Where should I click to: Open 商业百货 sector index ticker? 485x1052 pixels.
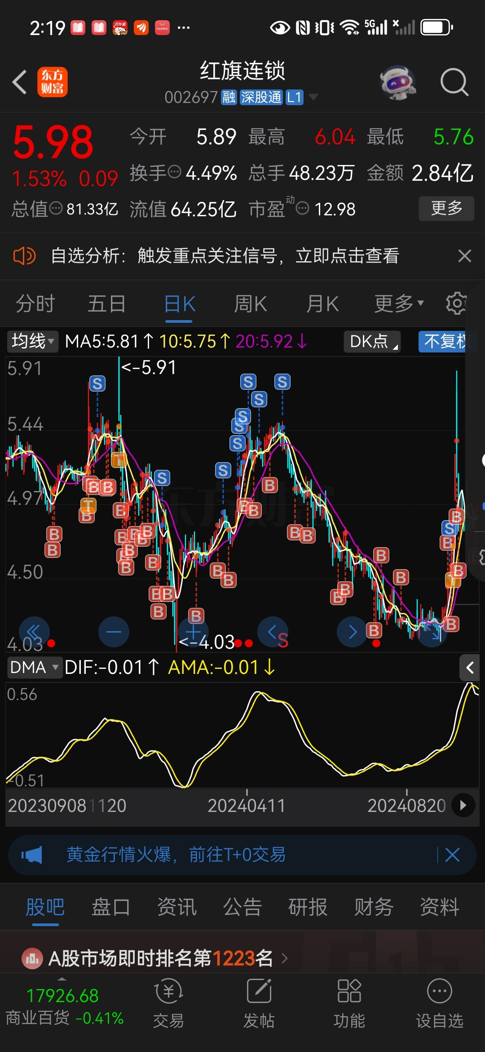pos(64,1007)
